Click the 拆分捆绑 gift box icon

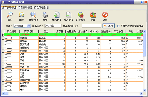click(x=81, y=15)
